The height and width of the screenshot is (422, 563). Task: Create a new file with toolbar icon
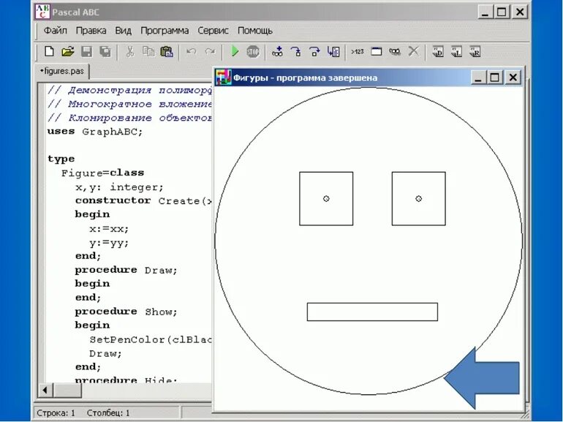click(x=49, y=52)
